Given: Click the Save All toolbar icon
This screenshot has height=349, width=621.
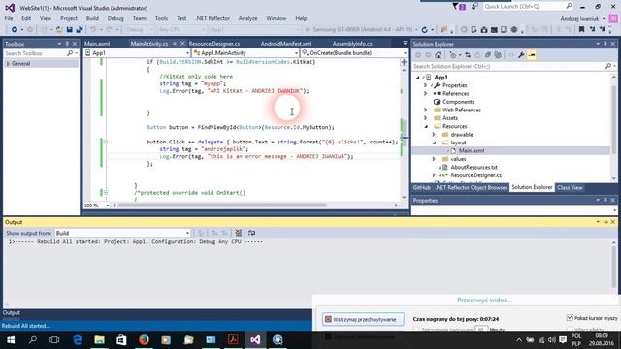Looking at the screenshot, I should point(80,30).
